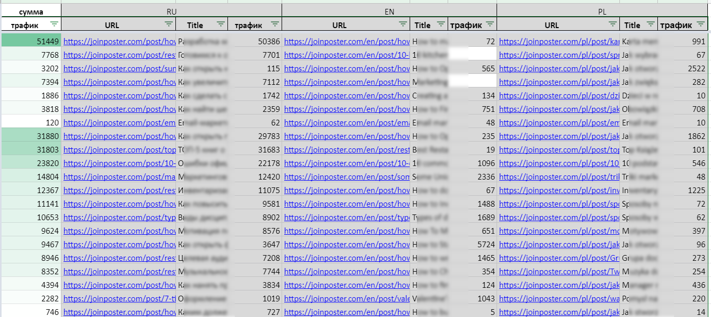The height and width of the screenshot is (317, 711).
Task: Select the PL traffic cell 14
Action: (x=682, y=312)
